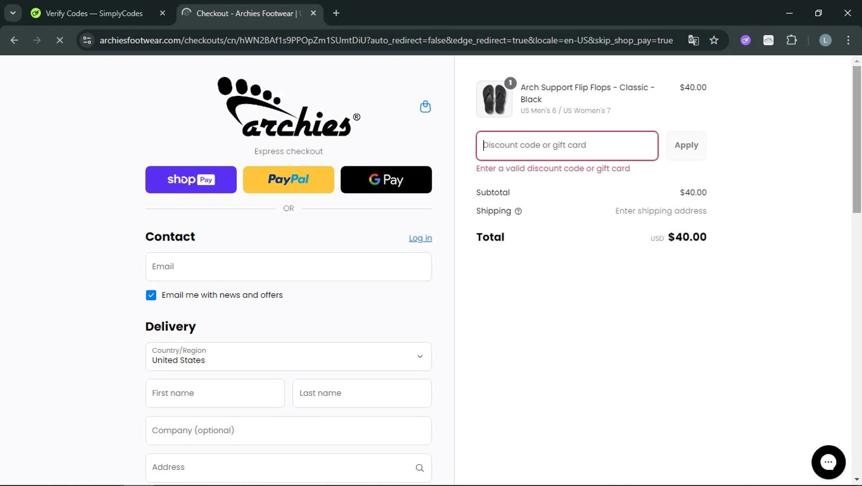862x486 pixels.
Task: Open site information icon in address bar
Action: click(87, 40)
